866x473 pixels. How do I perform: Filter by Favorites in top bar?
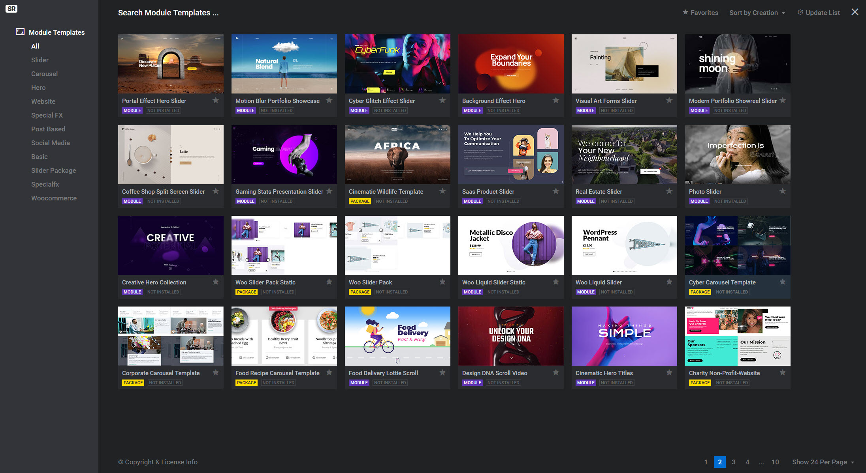[x=700, y=13]
